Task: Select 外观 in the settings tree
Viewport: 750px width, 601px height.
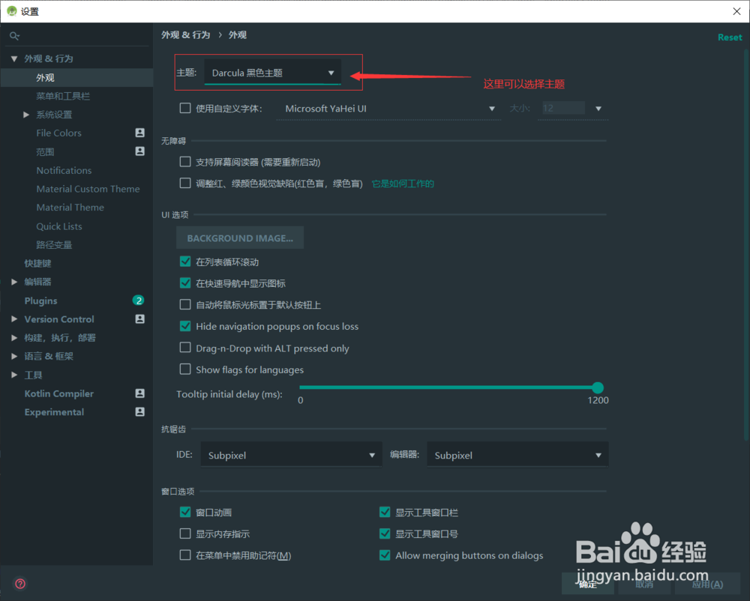Action: pyautogui.click(x=76, y=77)
